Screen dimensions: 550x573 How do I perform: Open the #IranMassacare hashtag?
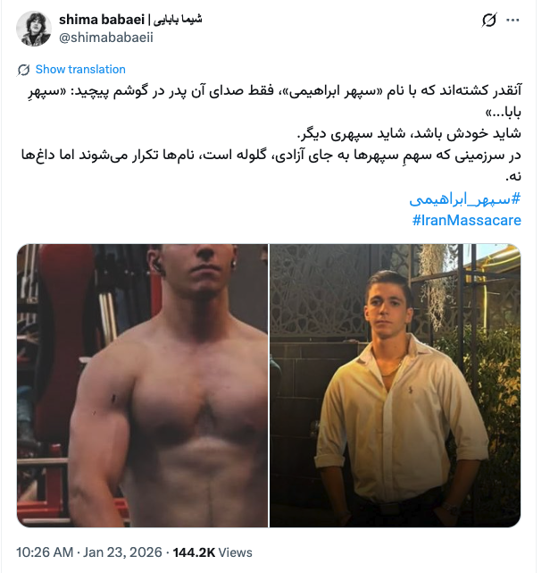tap(466, 220)
